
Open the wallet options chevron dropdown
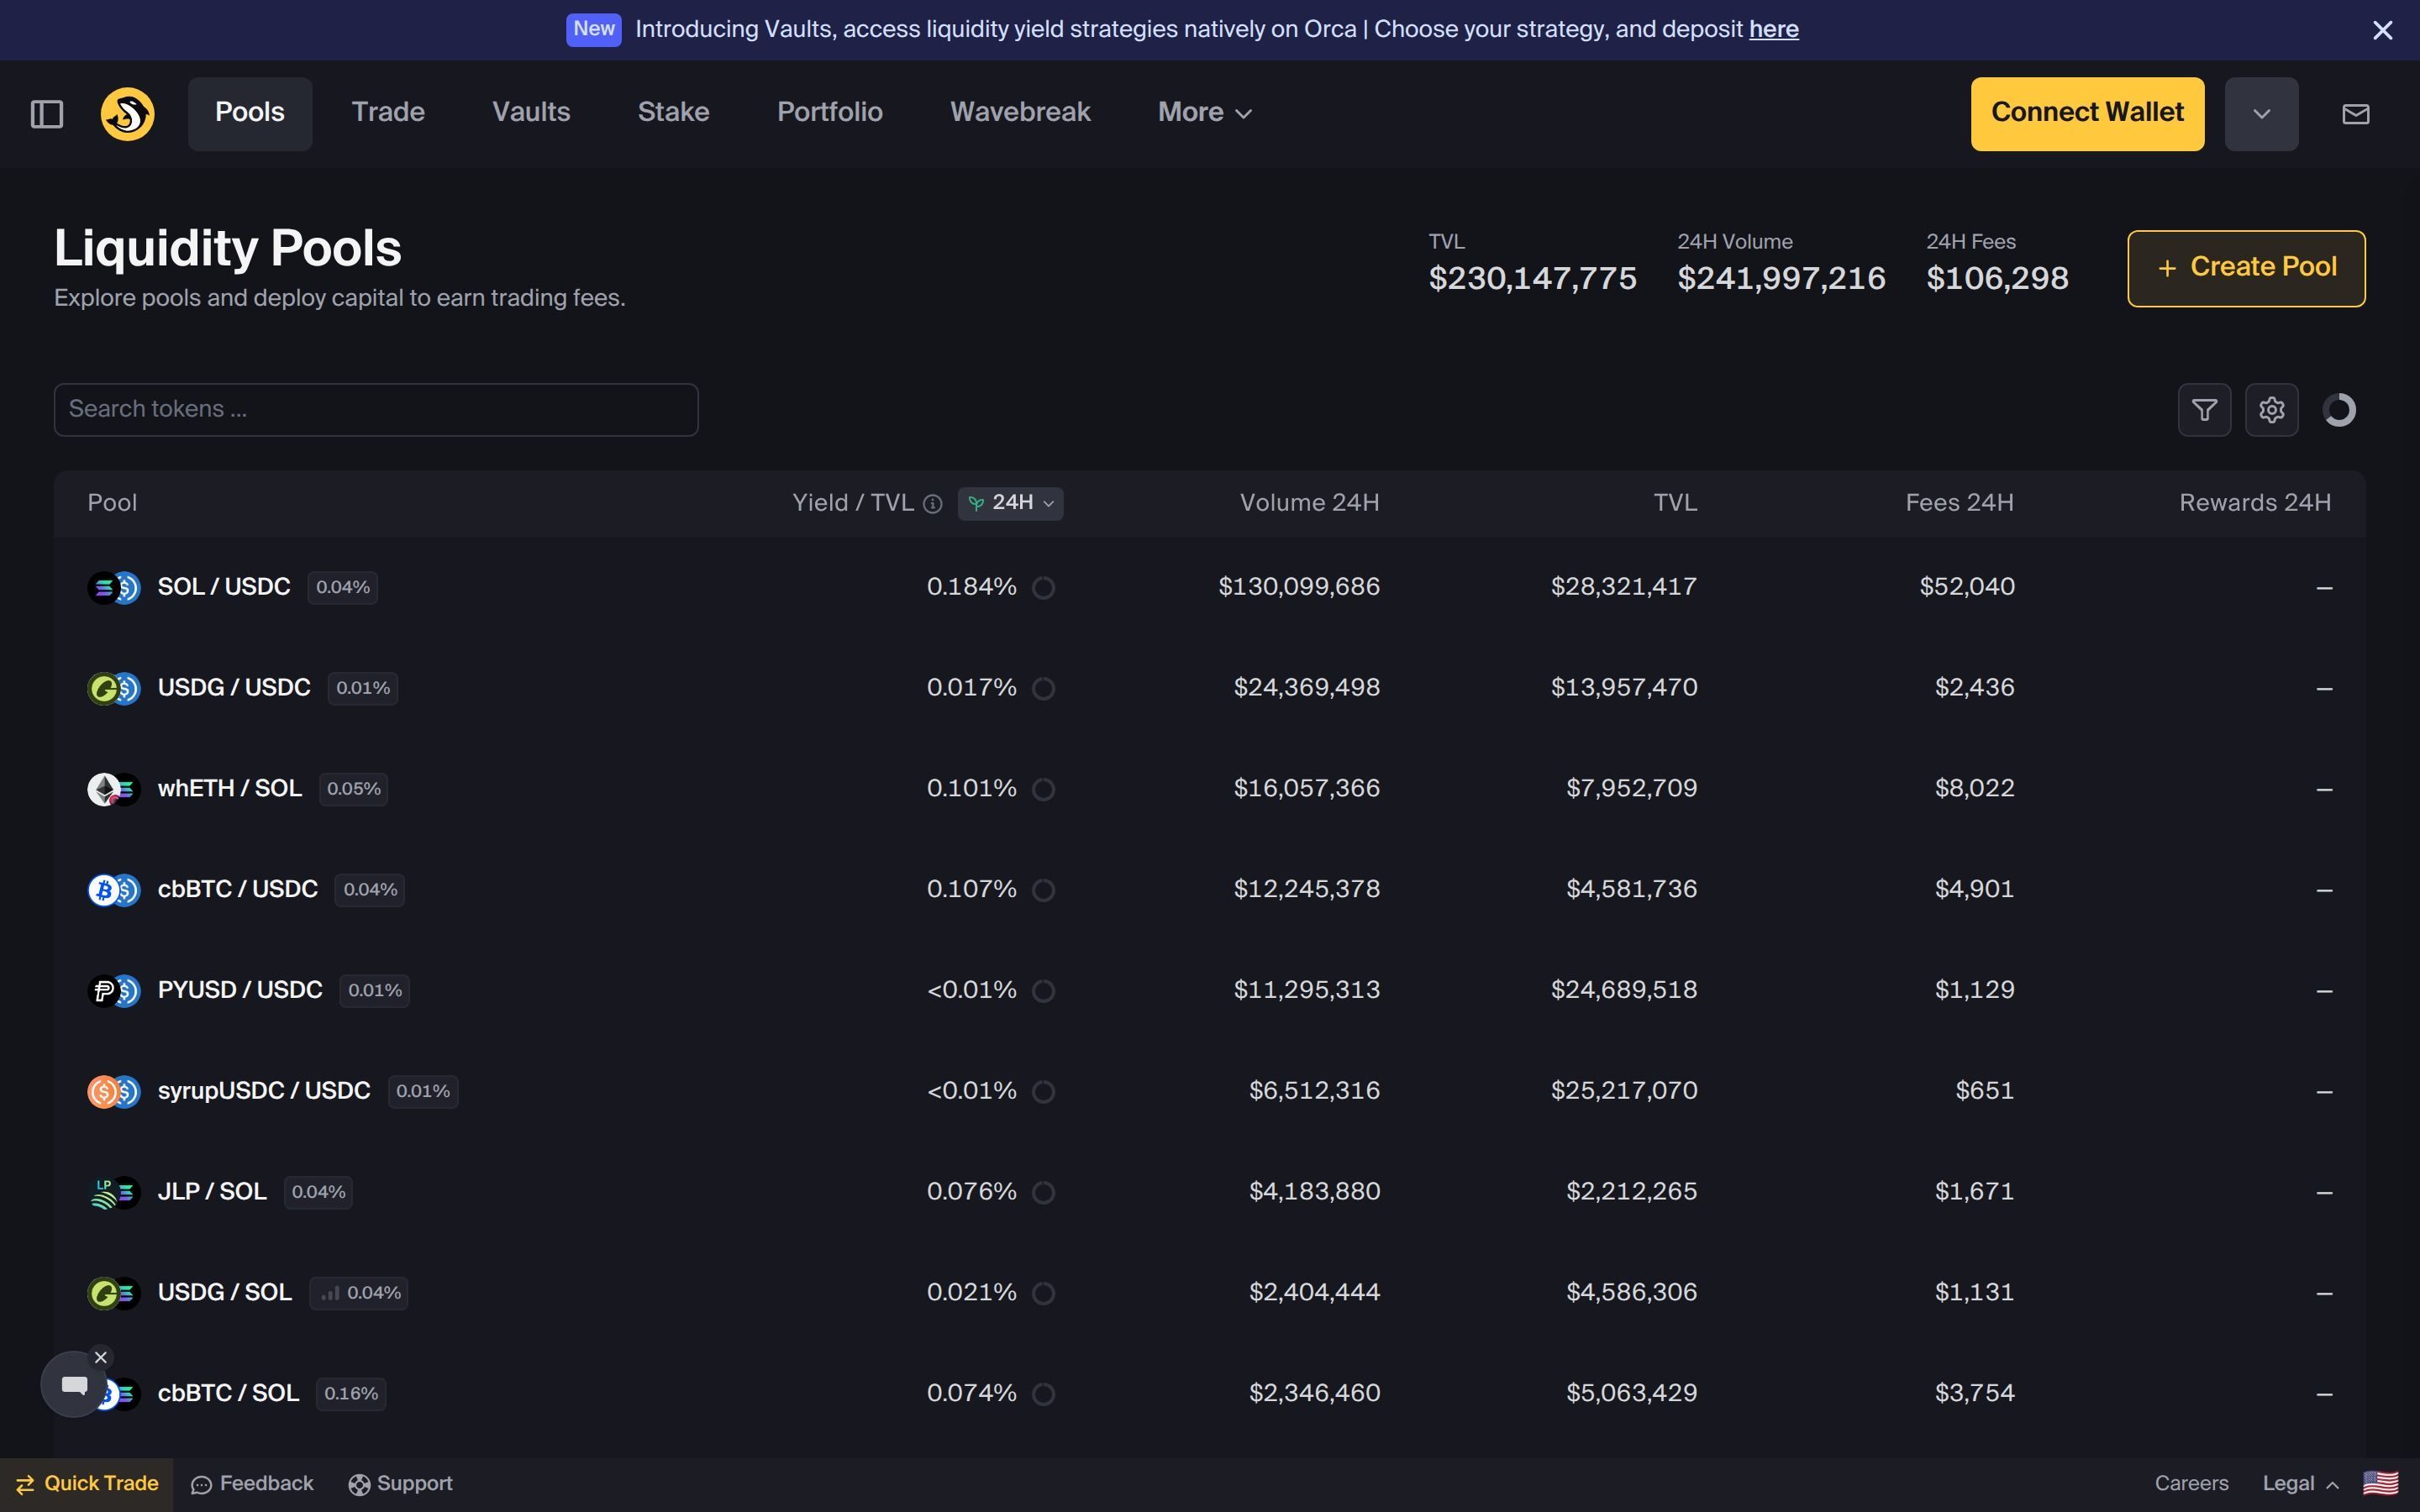[x=2261, y=113]
